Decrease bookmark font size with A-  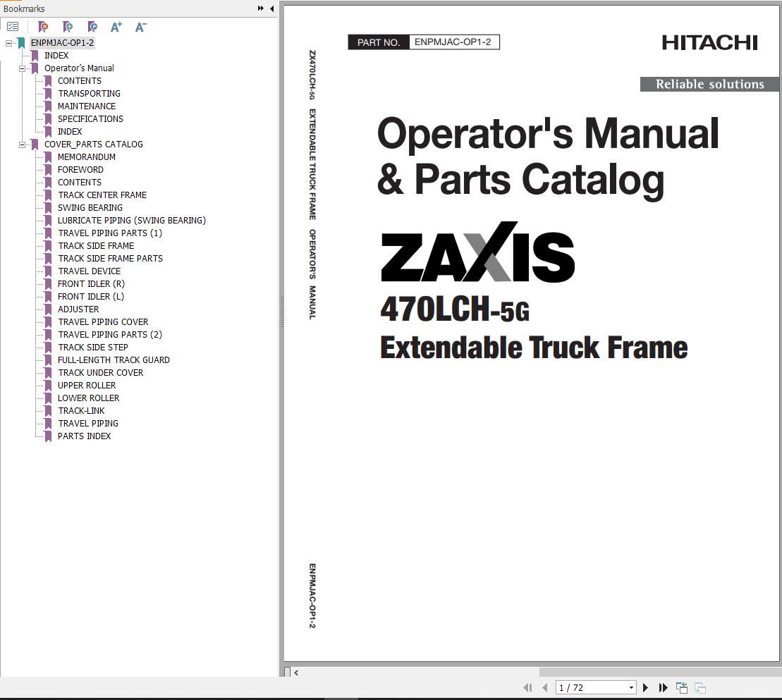click(x=140, y=27)
